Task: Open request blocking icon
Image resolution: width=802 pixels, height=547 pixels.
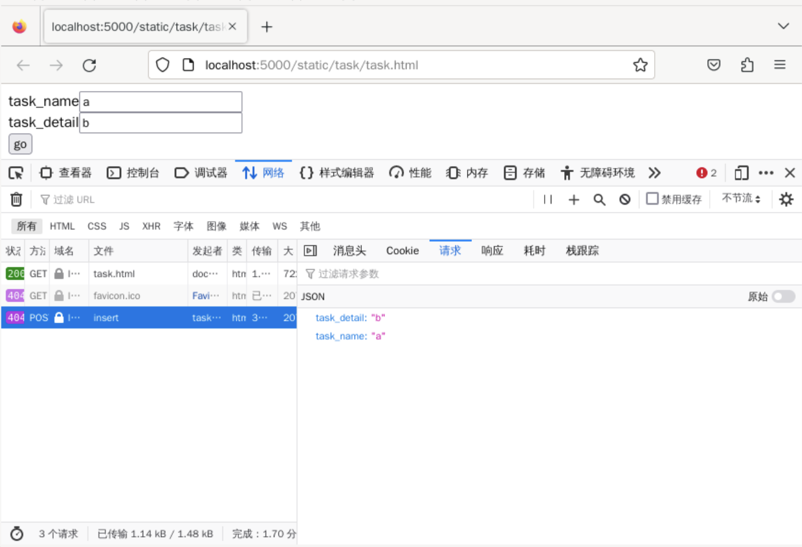Action: click(x=625, y=200)
